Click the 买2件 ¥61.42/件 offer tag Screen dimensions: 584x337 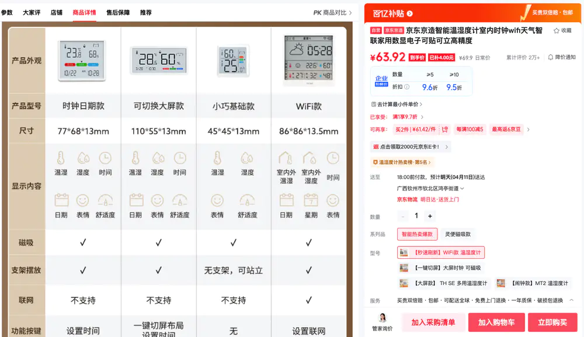[416, 130]
